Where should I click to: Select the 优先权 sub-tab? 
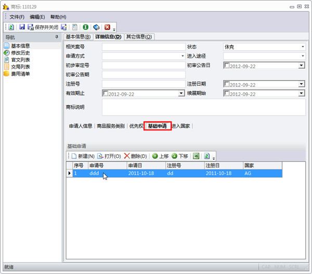point(136,126)
